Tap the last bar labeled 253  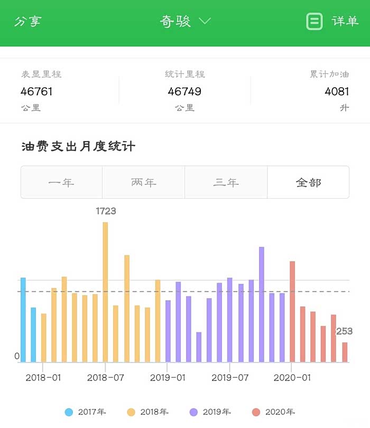345,352
